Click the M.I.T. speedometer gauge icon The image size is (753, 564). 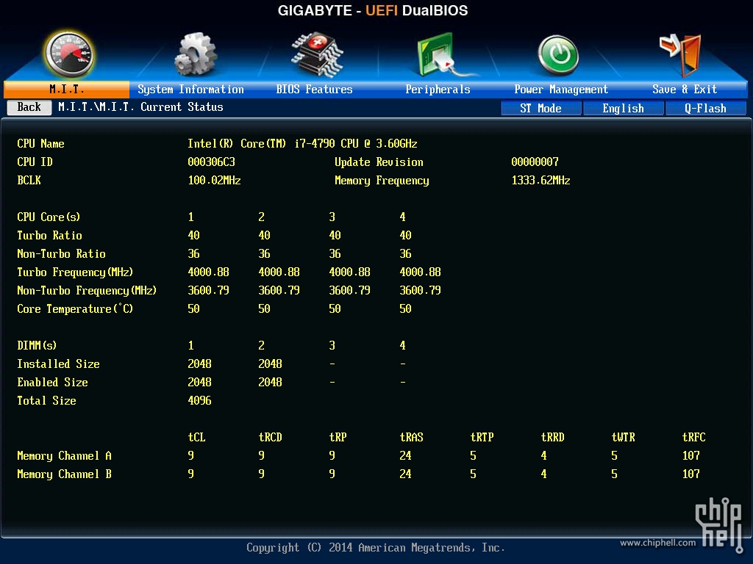click(x=68, y=54)
